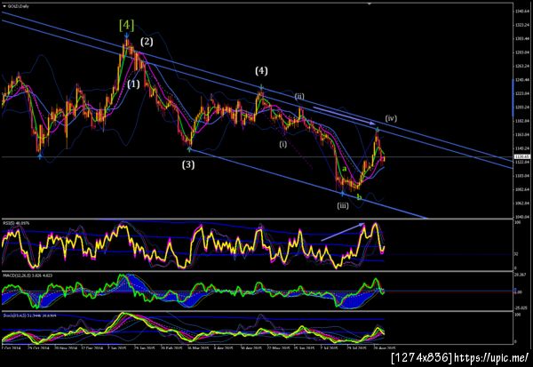Select the blue rising arrow in RSI window
533x367 pixels.
(x=343, y=232)
